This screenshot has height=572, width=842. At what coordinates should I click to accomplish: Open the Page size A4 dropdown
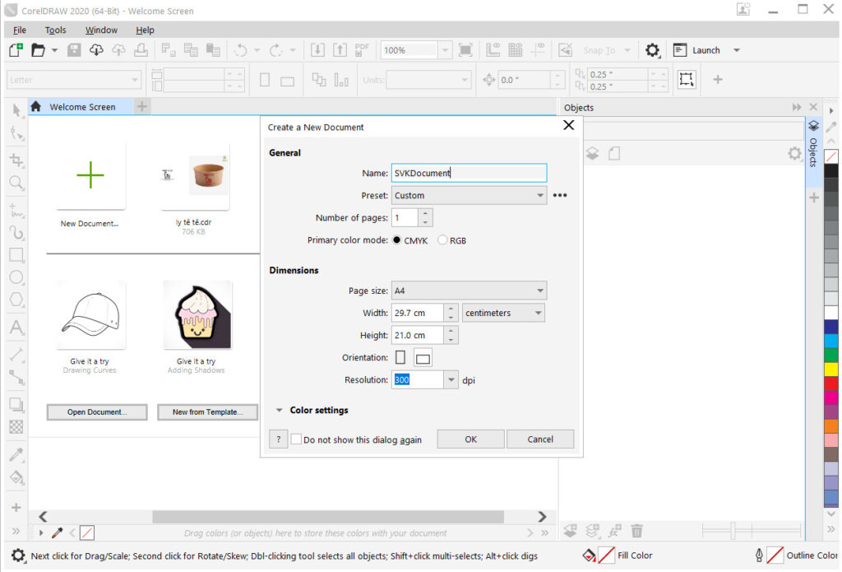pyautogui.click(x=469, y=291)
